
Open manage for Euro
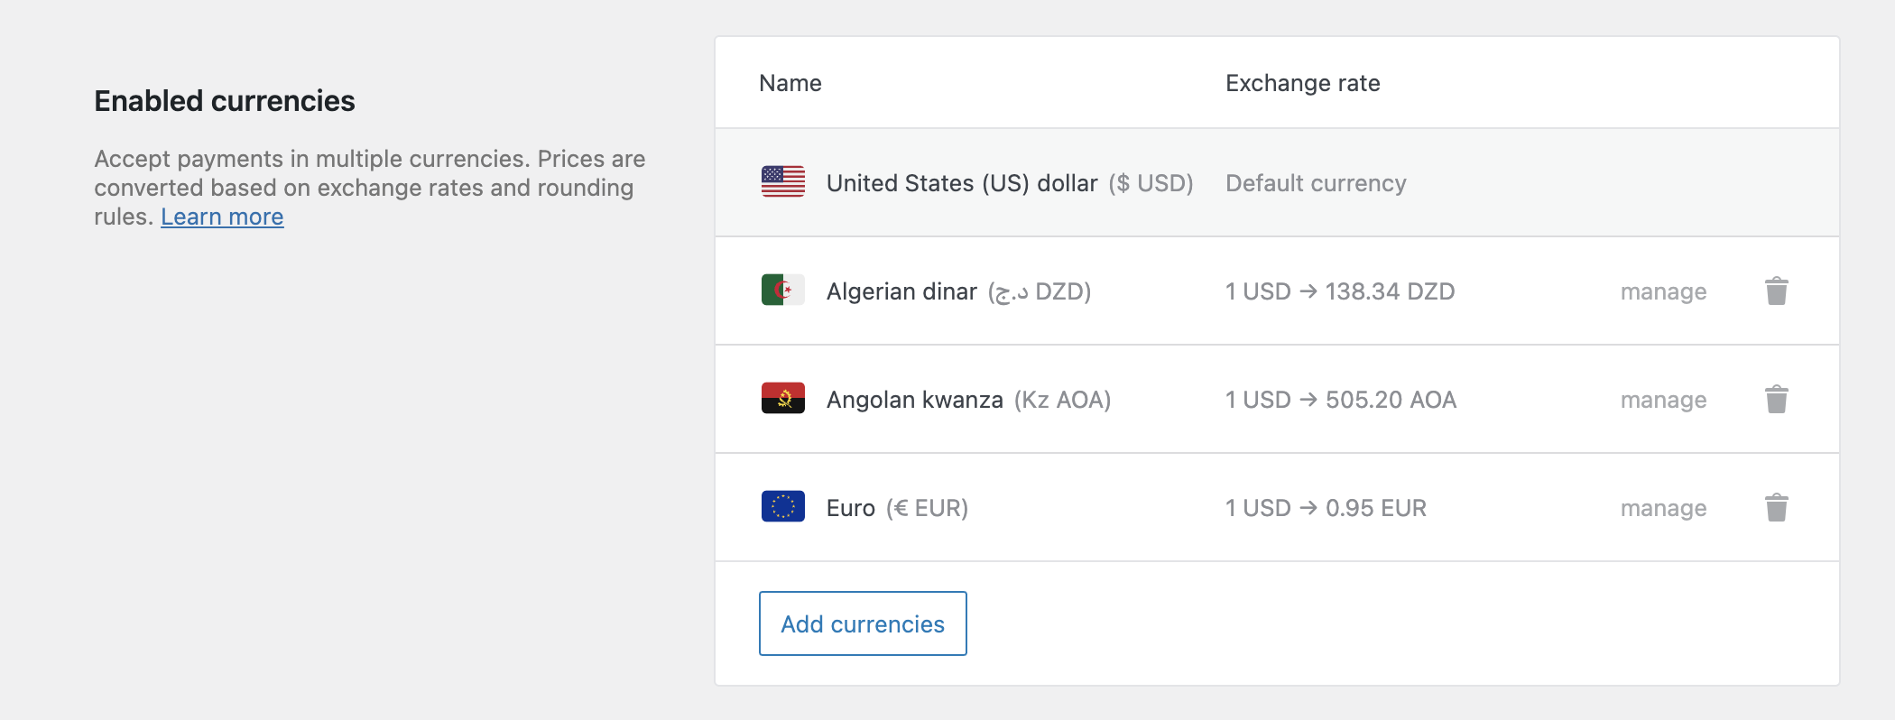click(1663, 508)
